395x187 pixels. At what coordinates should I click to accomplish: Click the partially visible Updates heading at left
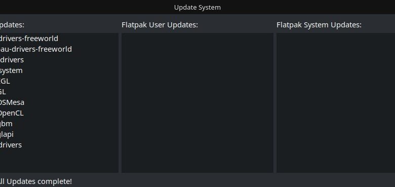coord(12,25)
